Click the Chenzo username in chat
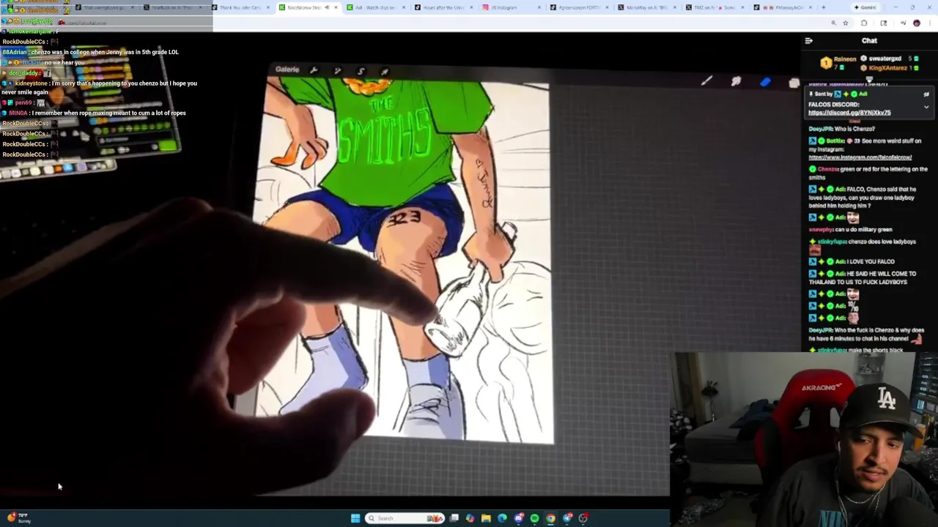This screenshot has width=938, height=527. (827, 169)
